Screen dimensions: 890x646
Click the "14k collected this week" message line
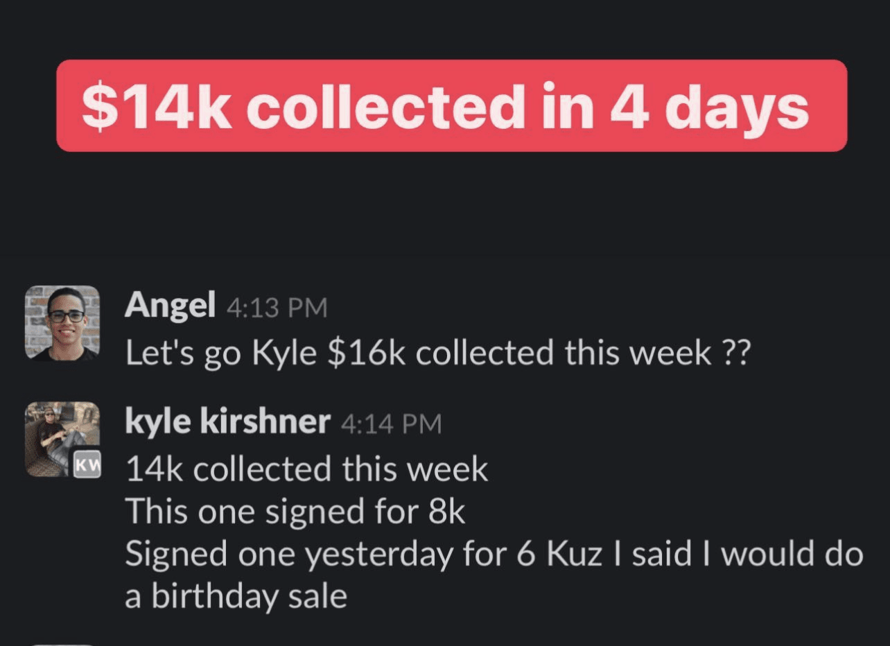point(306,470)
